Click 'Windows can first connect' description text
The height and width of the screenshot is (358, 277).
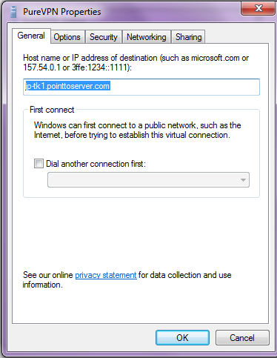coord(138,130)
